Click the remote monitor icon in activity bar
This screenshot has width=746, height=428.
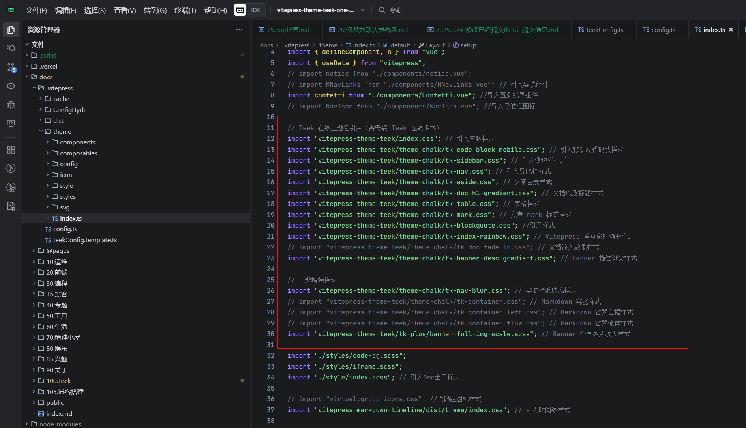coord(11,123)
